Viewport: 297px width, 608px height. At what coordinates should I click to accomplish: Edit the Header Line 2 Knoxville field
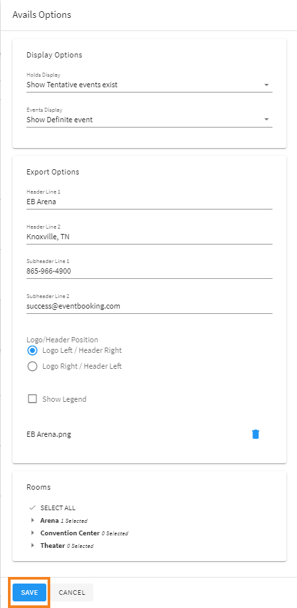coord(149,237)
